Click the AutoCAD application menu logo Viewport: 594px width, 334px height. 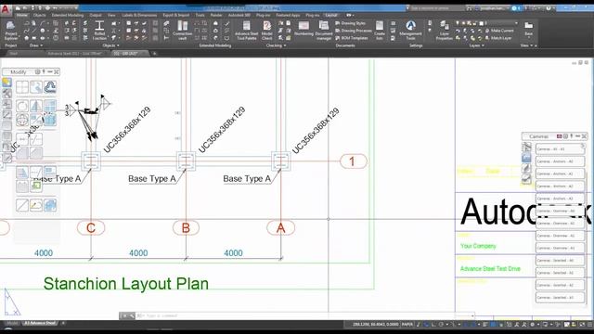[x=6, y=9]
